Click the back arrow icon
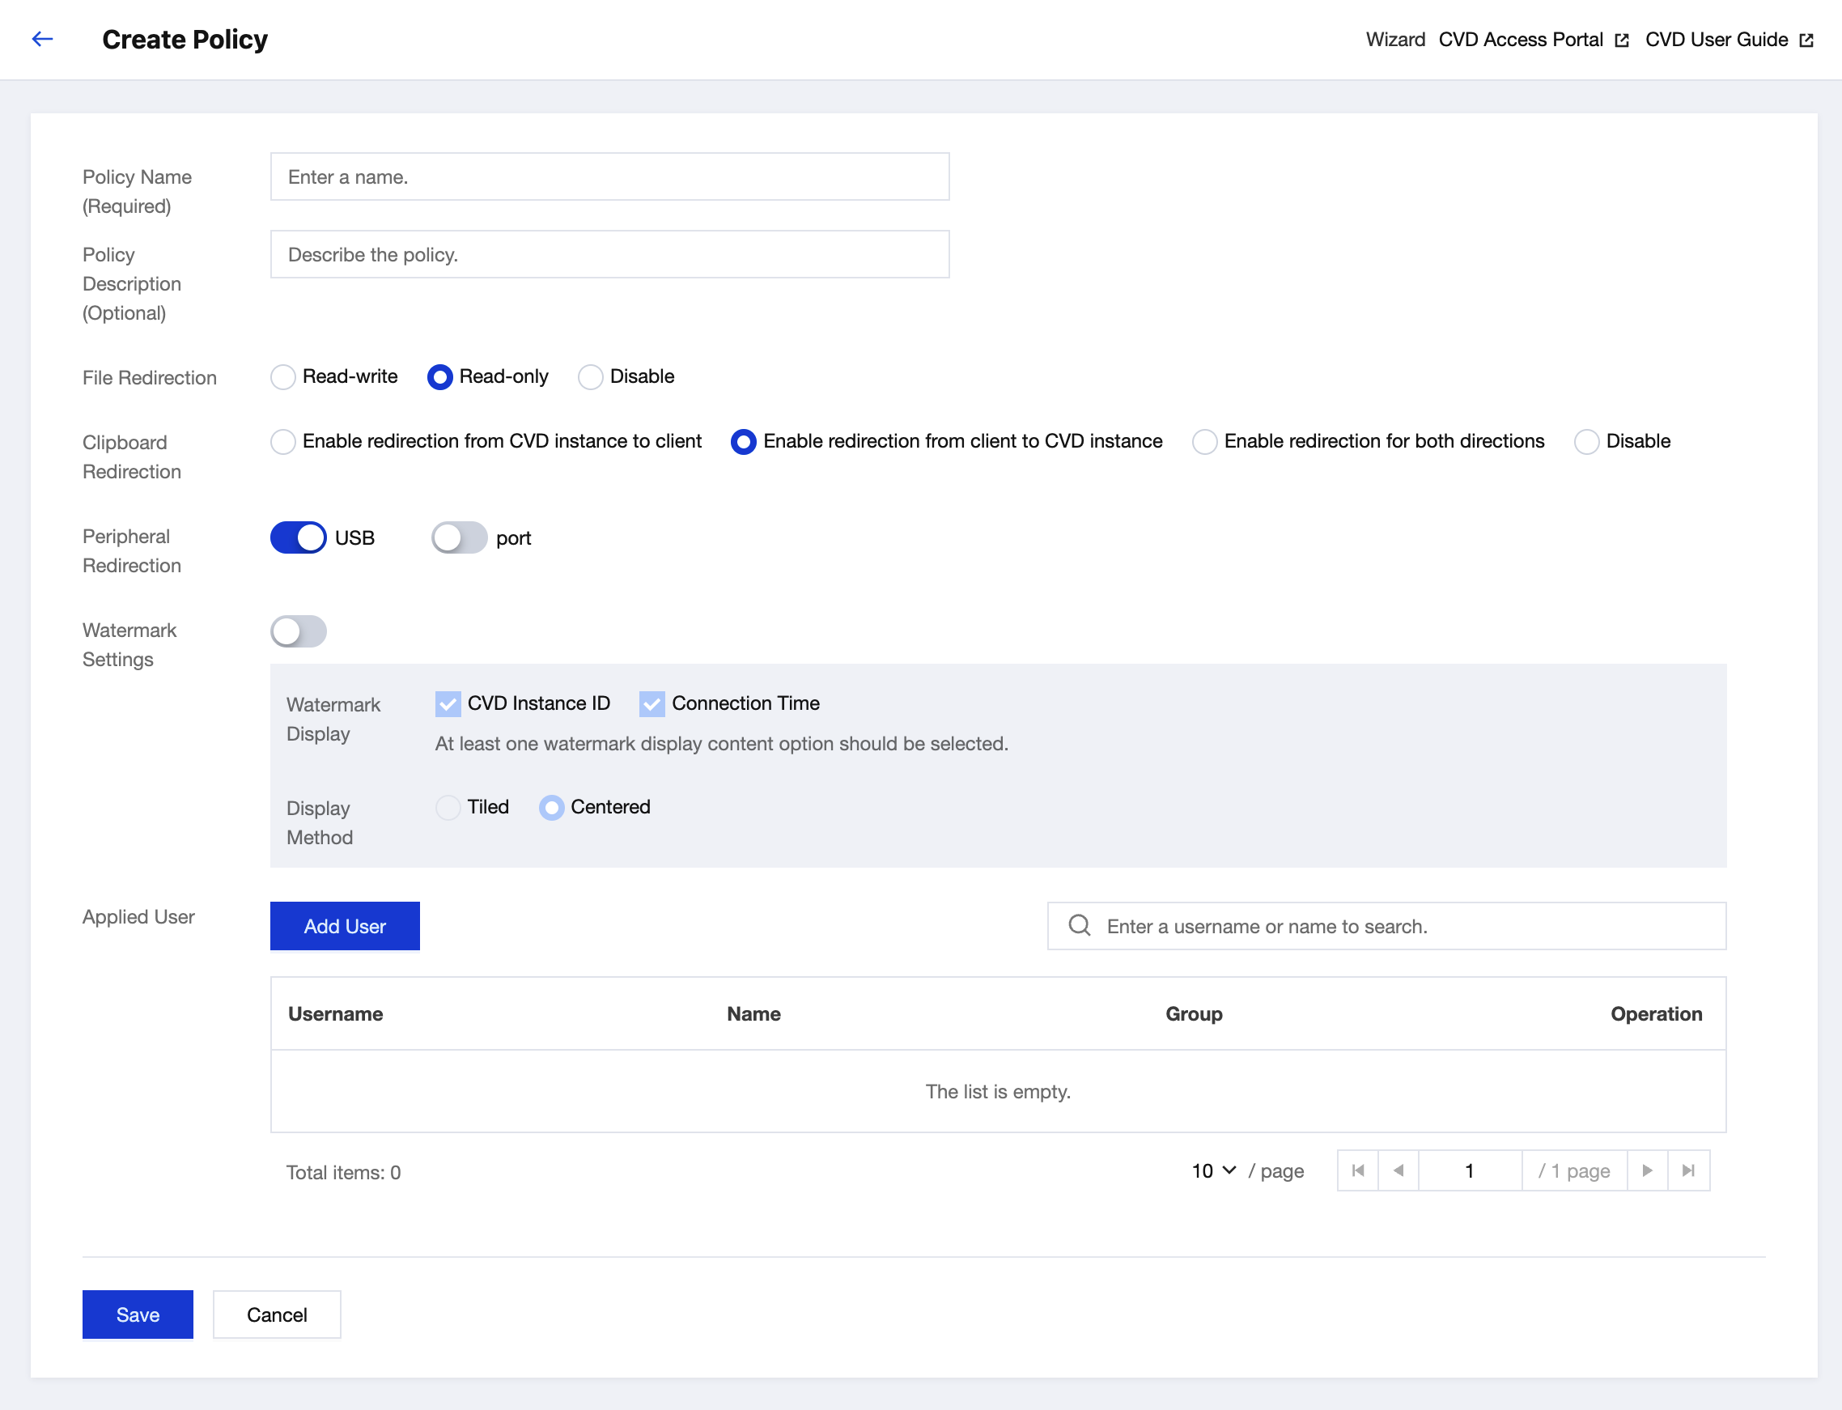The width and height of the screenshot is (1842, 1410). coord(42,40)
